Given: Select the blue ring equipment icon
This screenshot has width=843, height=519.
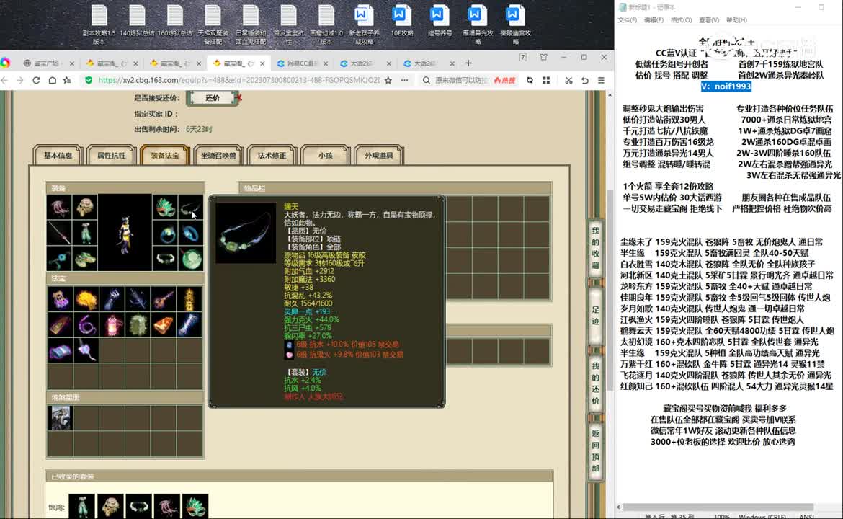Looking at the screenshot, I should coord(190,234).
